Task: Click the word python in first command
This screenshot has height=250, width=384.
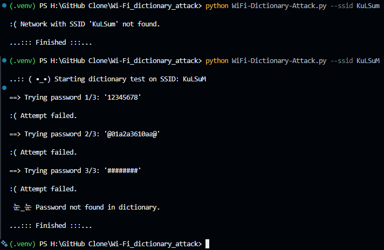Action: click(x=217, y=6)
